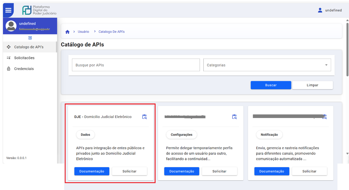
Task: Click the sidebar logout arrow icon
Action: point(30,38)
